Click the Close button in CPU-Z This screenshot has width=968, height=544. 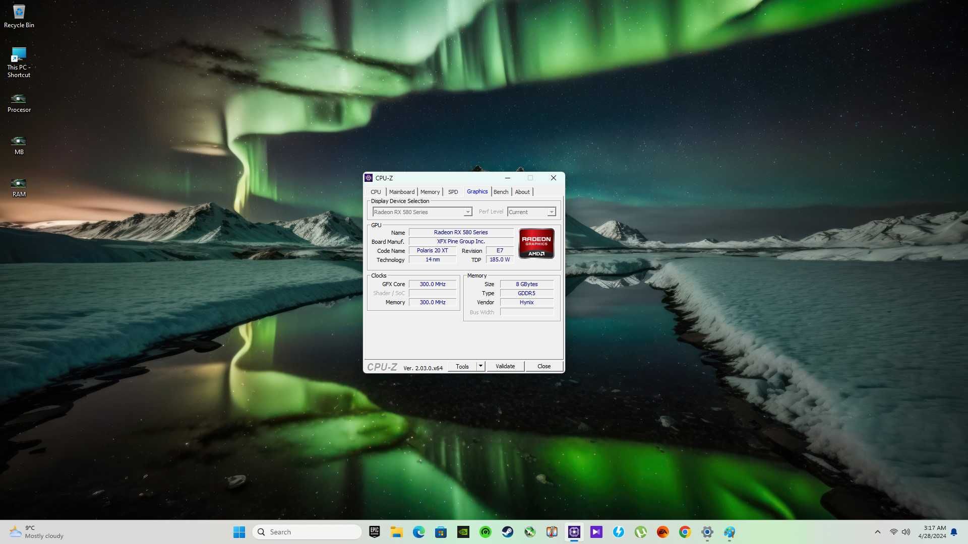pyautogui.click(x=544, y=366)
